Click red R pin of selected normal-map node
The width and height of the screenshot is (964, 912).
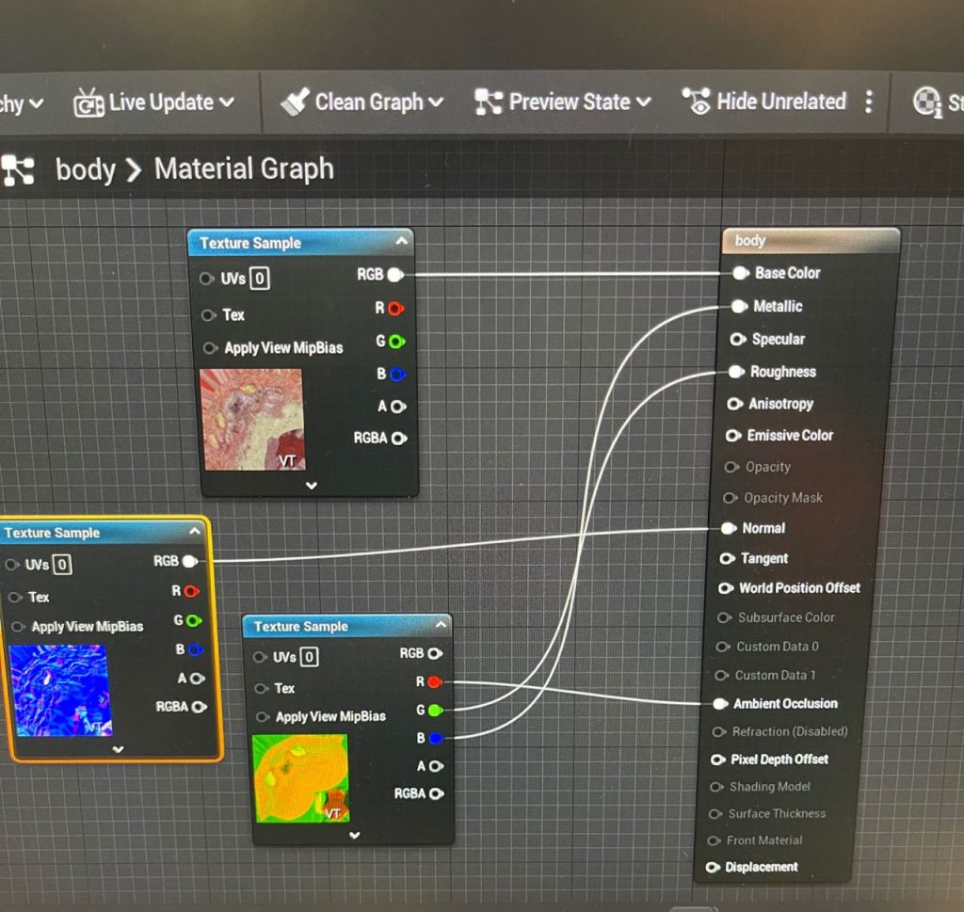191,591
